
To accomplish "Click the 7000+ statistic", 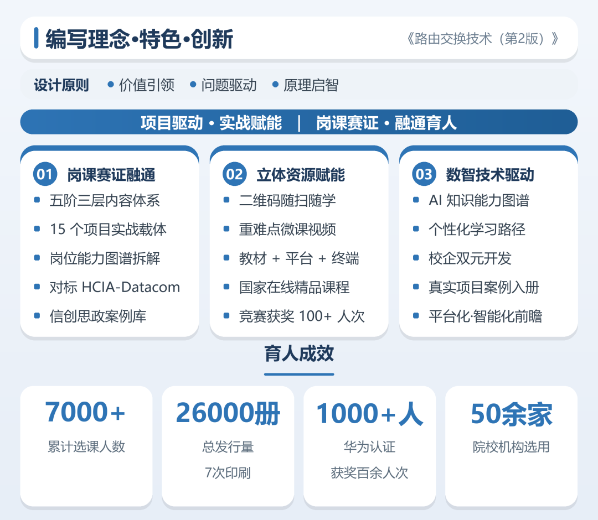I will point(85,412).
